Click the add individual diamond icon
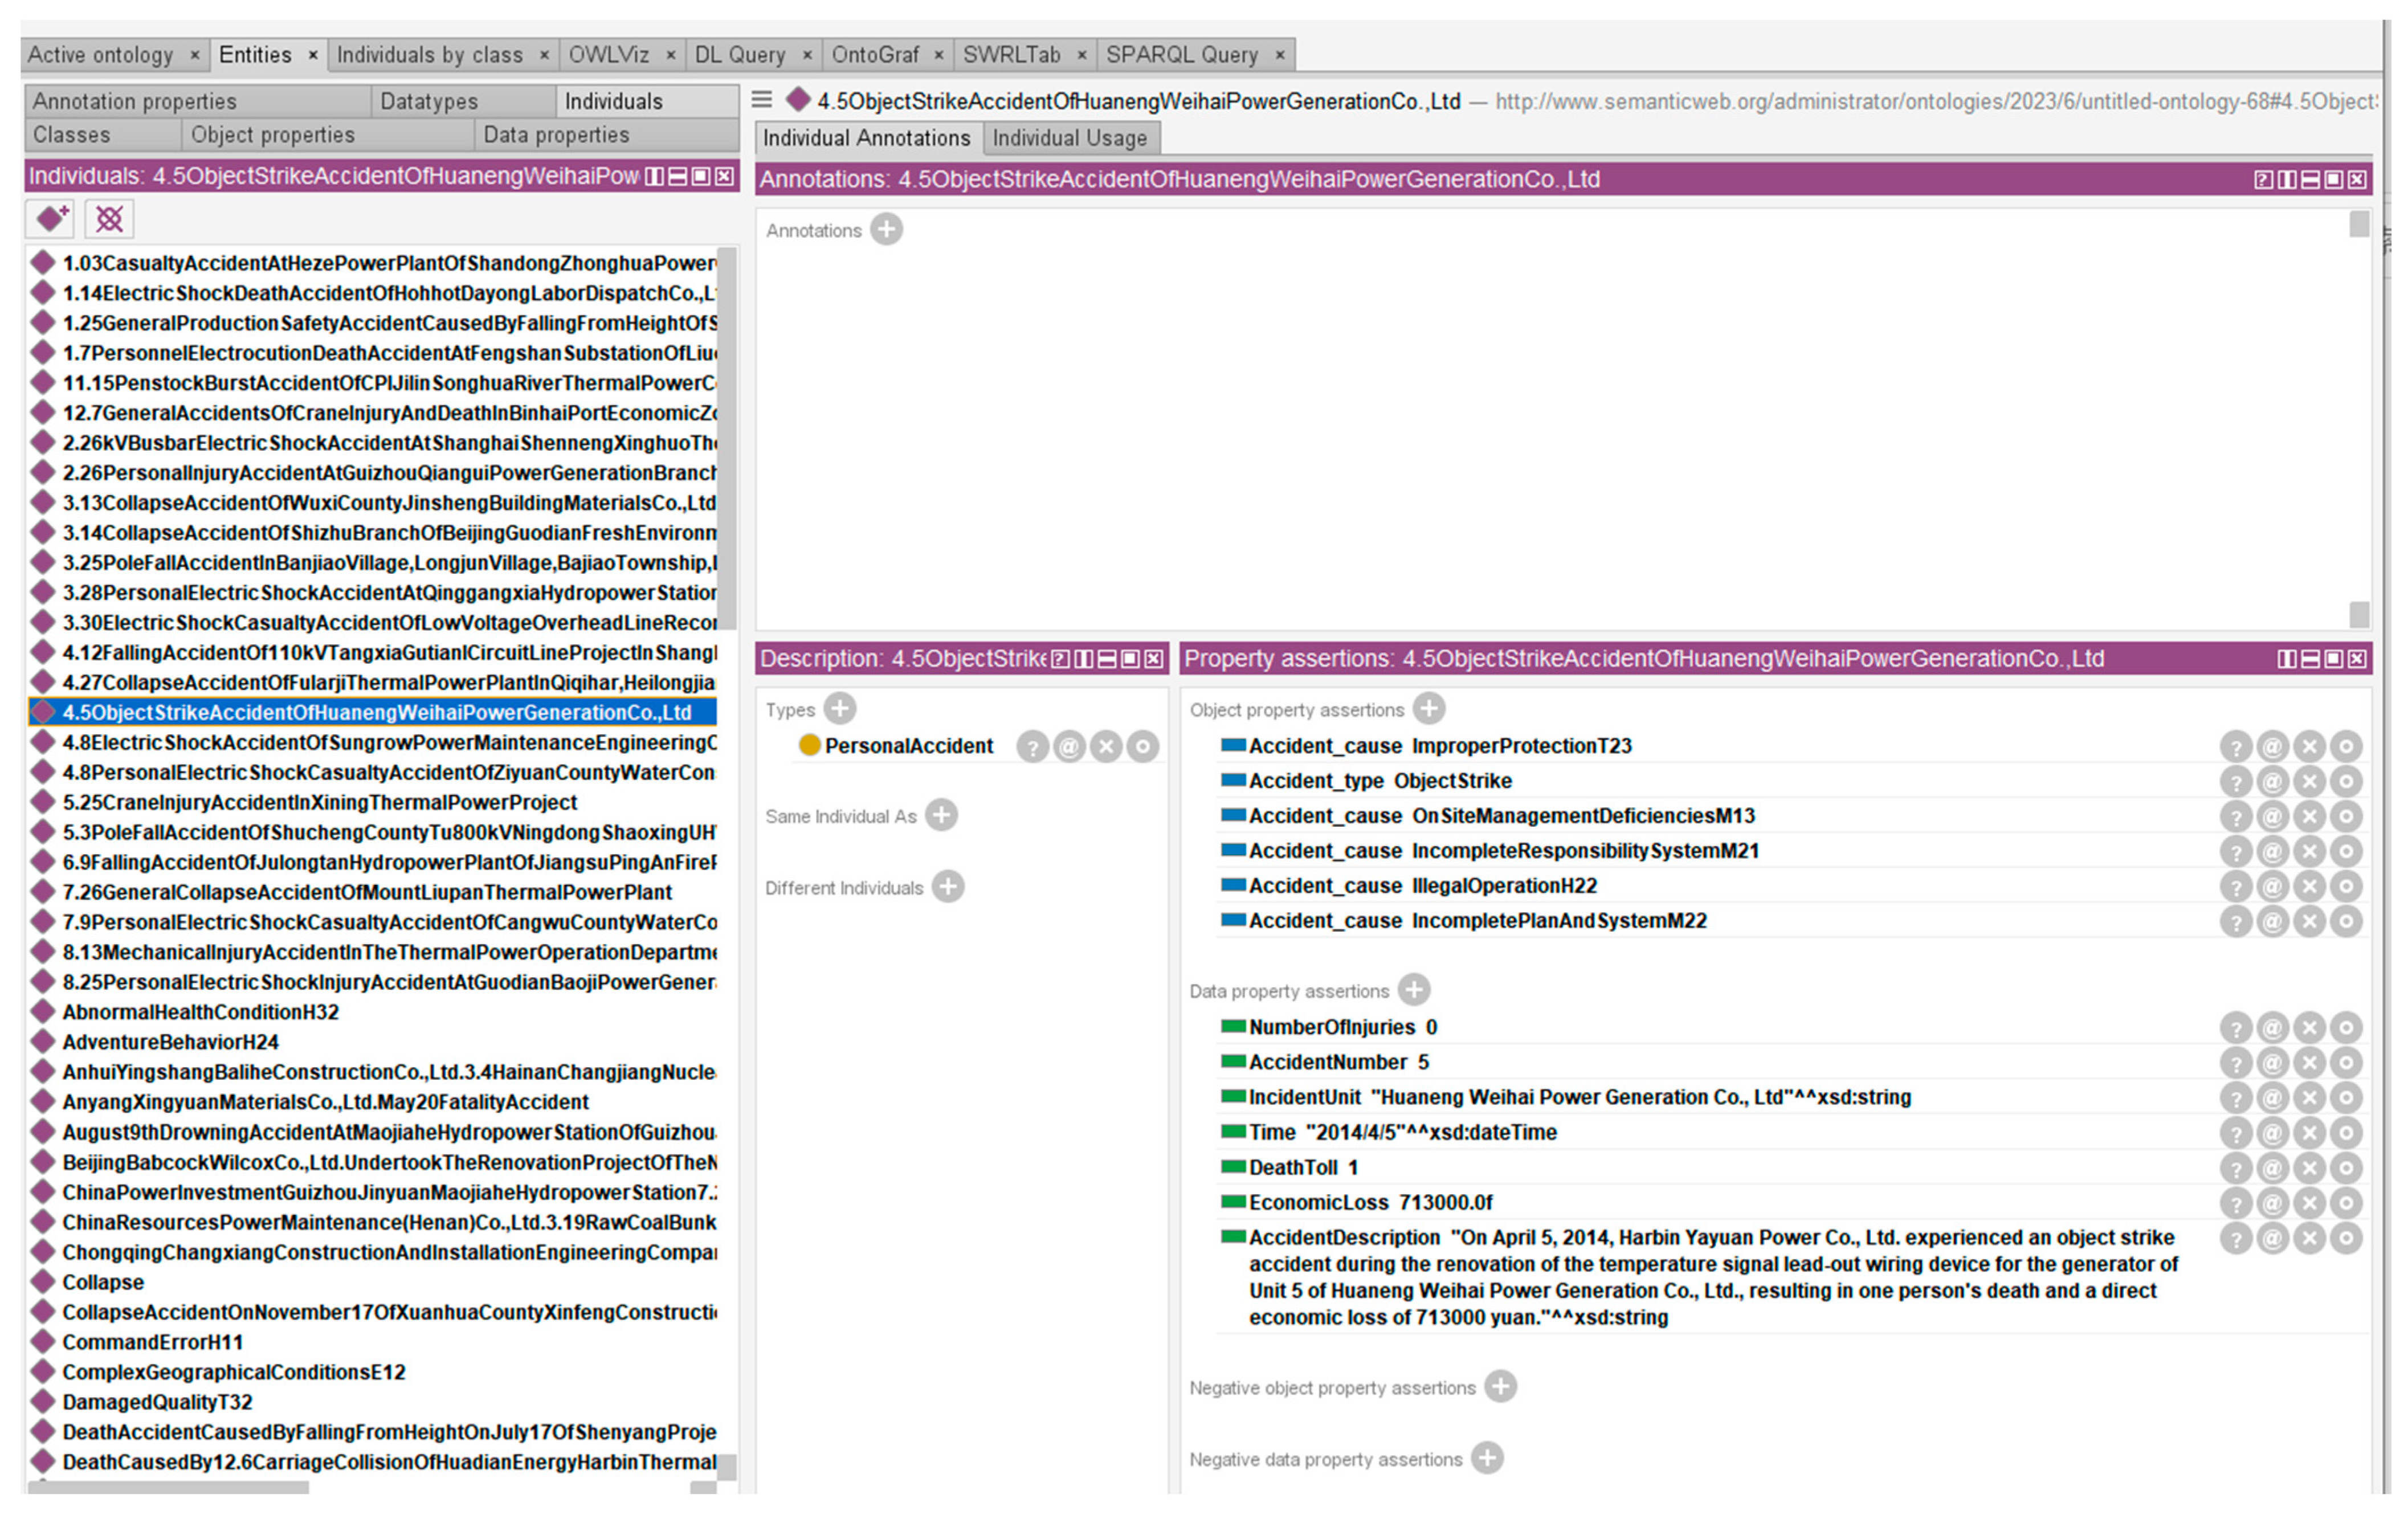This screenshot has height=1519, width=2408. click(51, 218)
